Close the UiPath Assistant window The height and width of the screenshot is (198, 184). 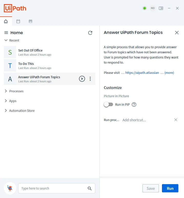(177, 8)
